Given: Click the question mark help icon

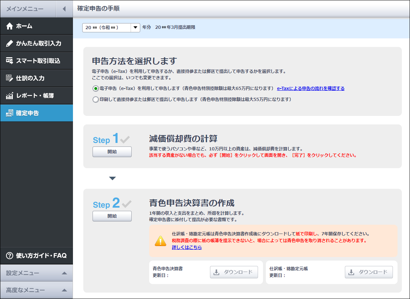Looking at the screenshot, I should (x=10, y=255).
